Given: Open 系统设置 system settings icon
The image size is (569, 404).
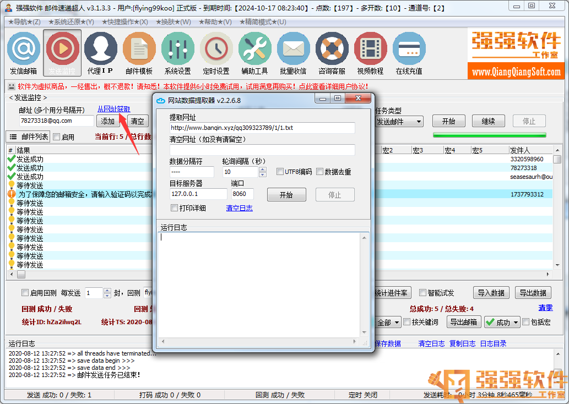Looking at the screenshot, I should [x=177, y=53].
